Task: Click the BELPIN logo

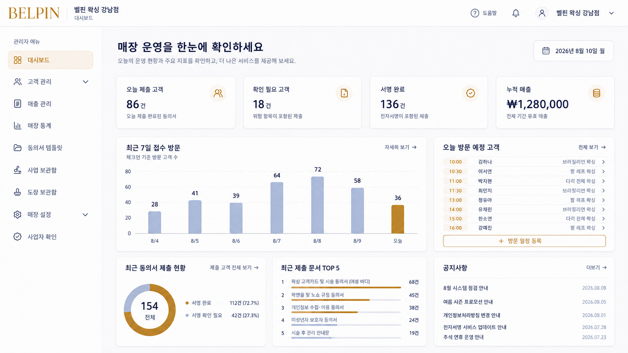Action: coord(34,13)
